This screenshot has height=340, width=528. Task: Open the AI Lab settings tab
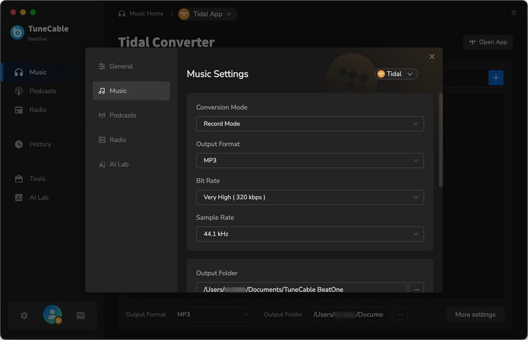131,164
